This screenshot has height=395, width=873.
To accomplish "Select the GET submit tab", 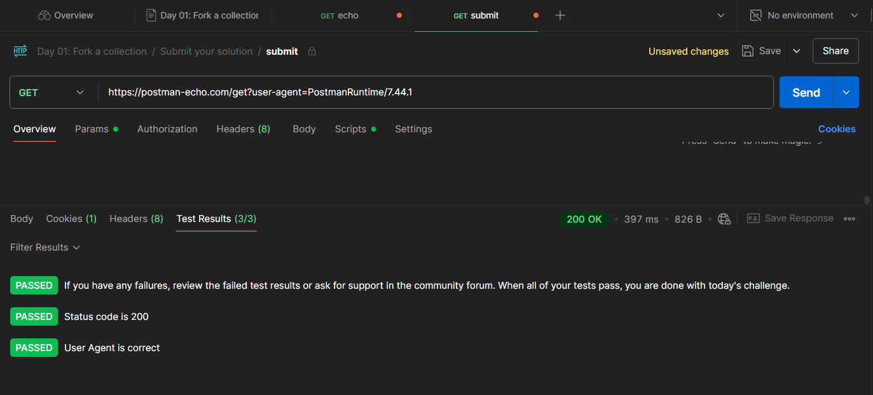I will point(476,15).
